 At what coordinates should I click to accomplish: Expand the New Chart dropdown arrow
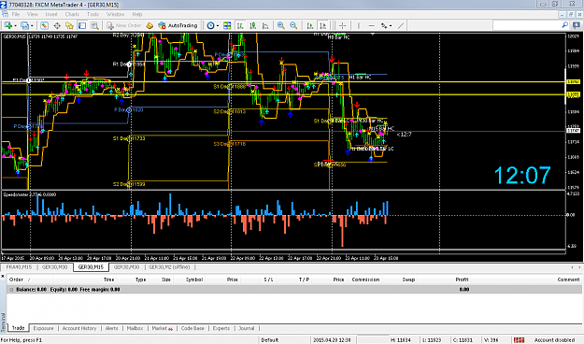point(15,26)
